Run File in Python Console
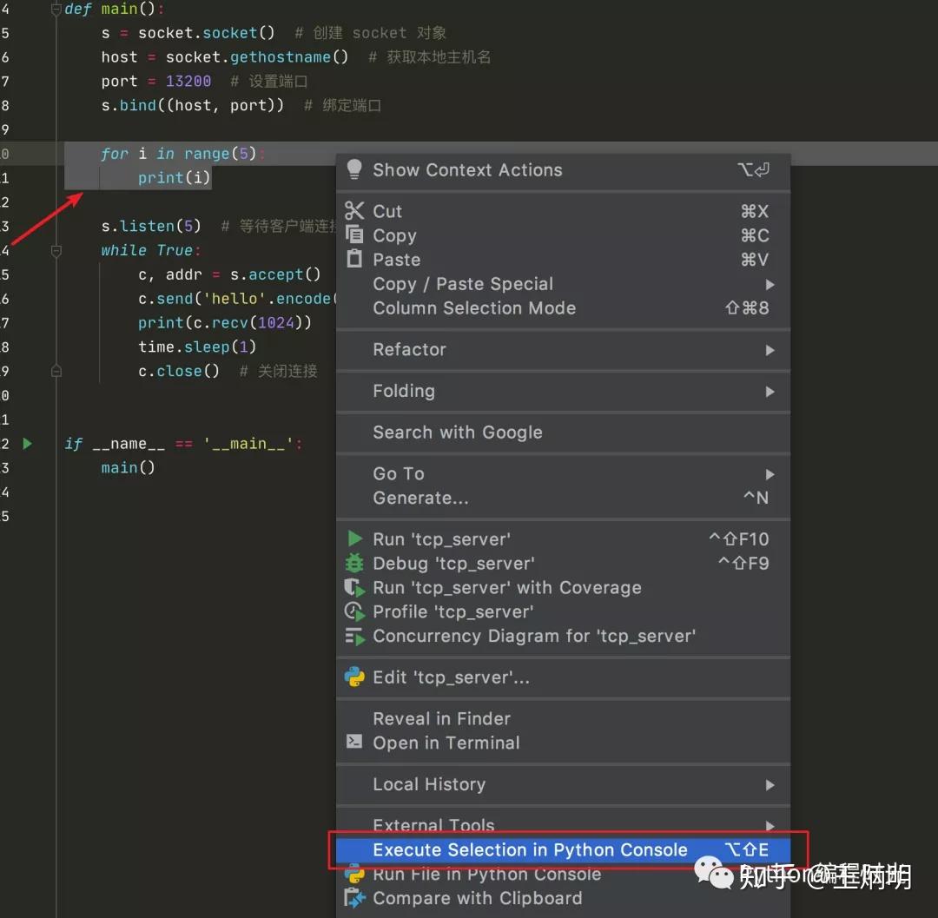This screenshot has width=938, height=918. click(487, 875)
